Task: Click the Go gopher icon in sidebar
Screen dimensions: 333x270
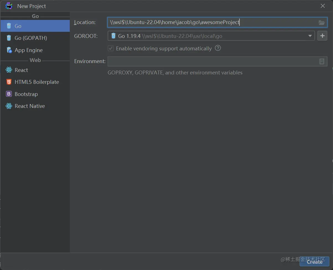Action: [x=9, y=26]
